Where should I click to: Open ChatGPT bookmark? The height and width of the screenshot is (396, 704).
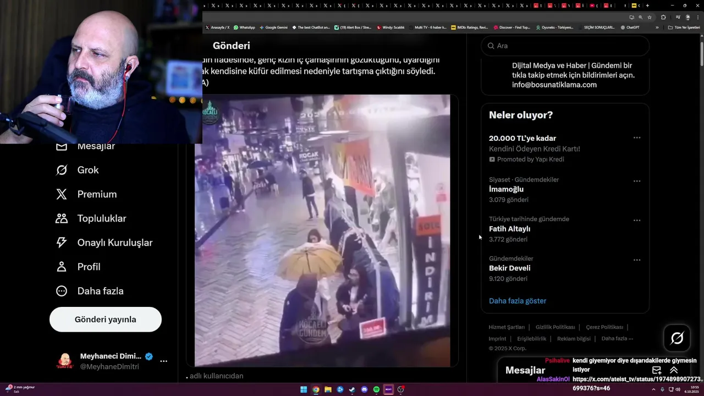(x=630, y=27)
